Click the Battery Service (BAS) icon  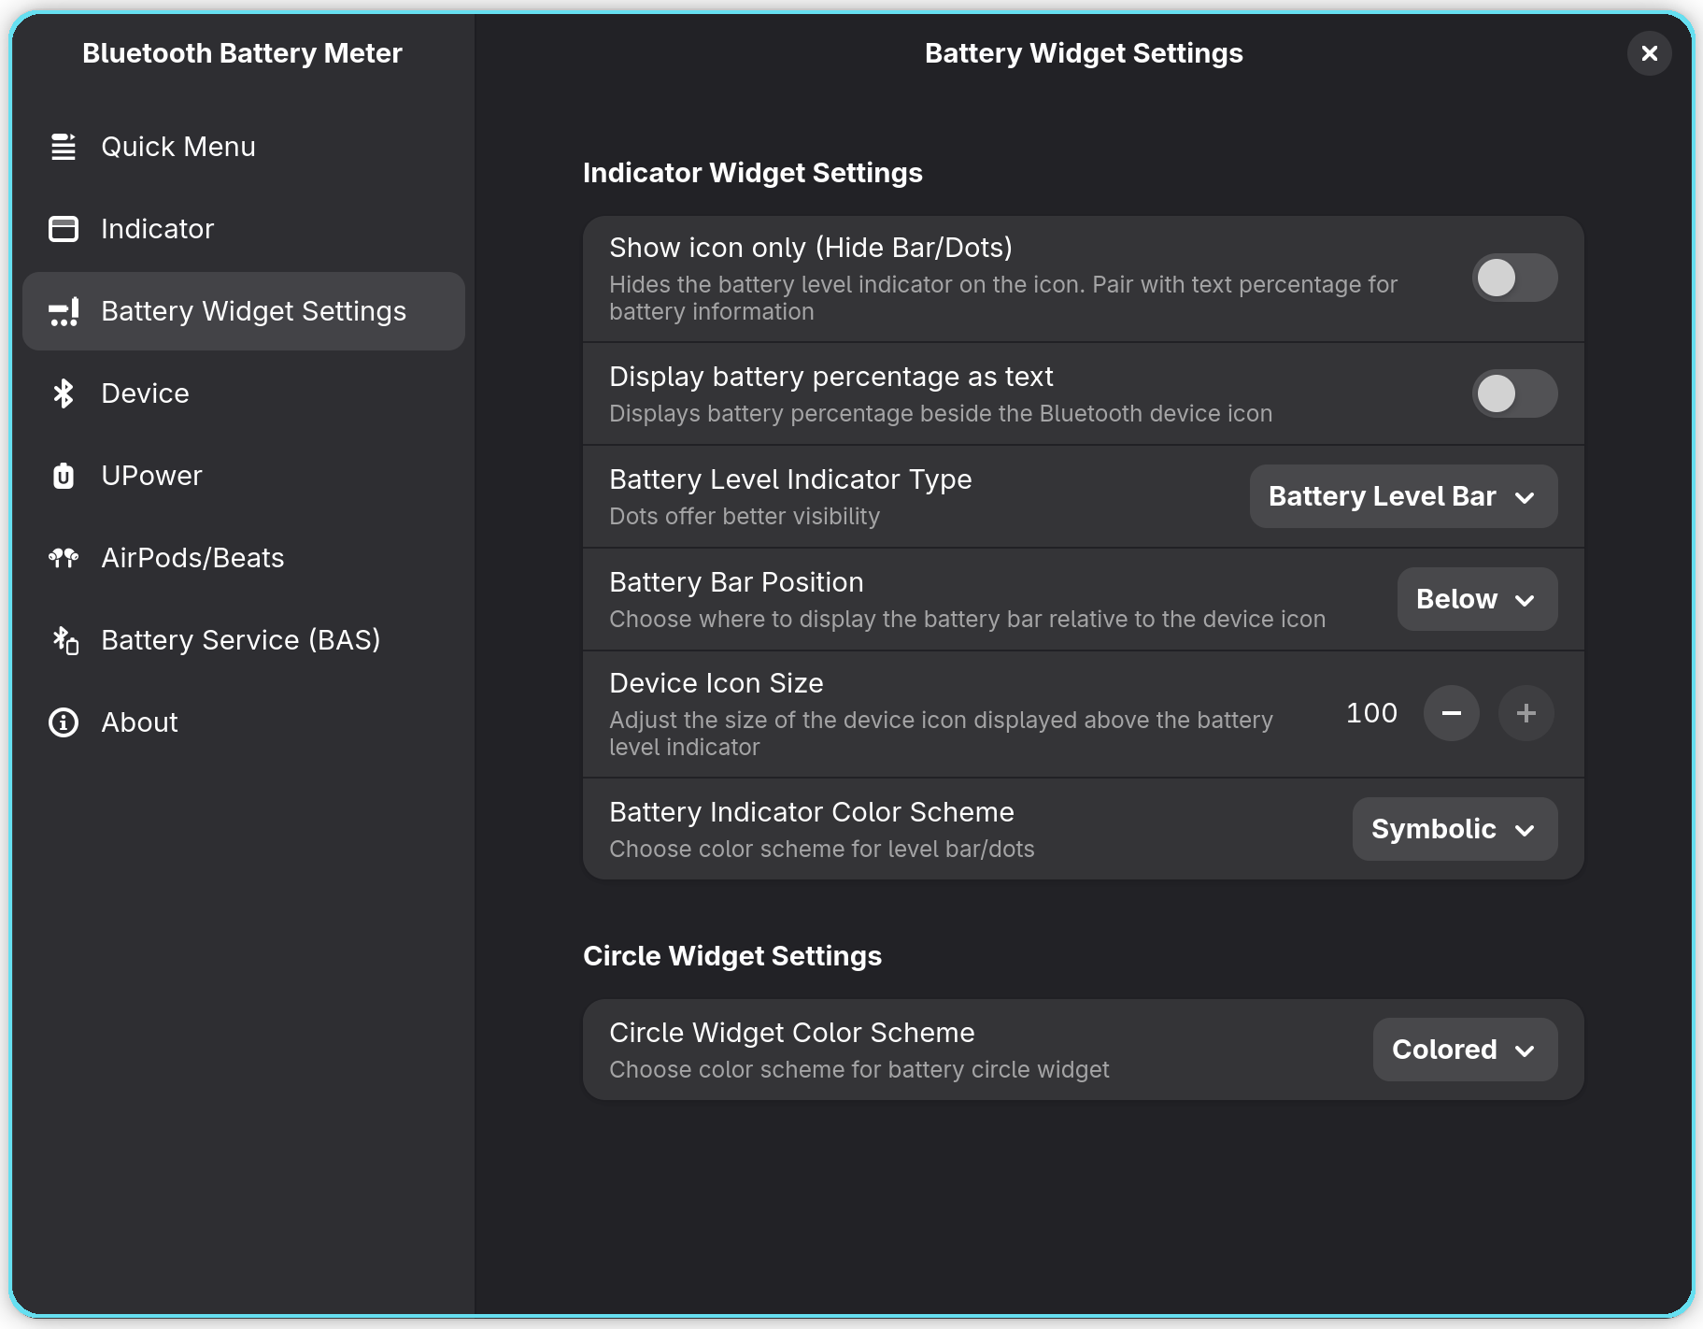pyautogui.click(x=64, y=640)
